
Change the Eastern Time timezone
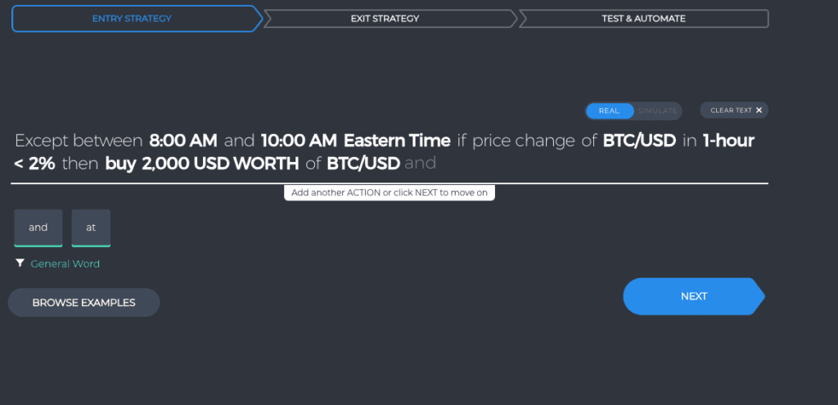397,141
